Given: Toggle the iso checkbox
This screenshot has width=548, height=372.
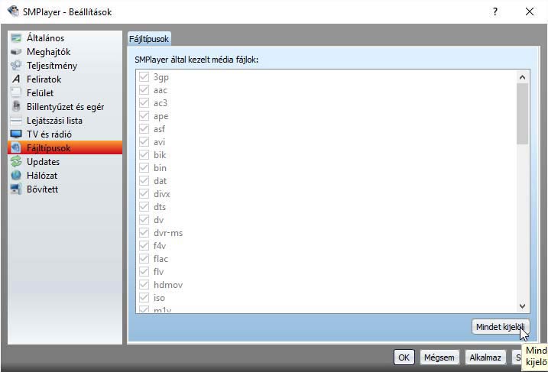Looking at the screenshot, I should [x=144, y=297].
